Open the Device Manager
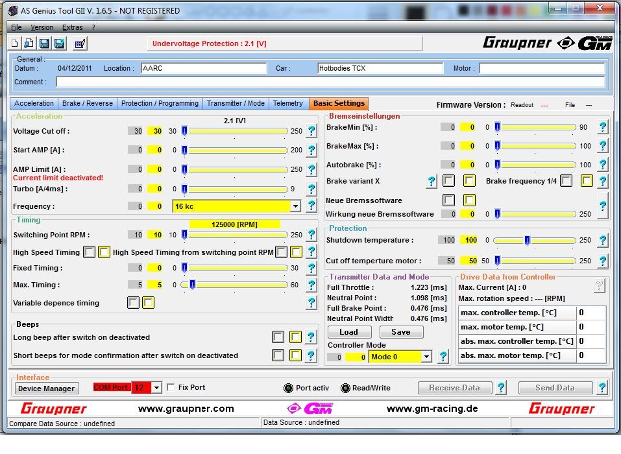 [x=46, y=388]
